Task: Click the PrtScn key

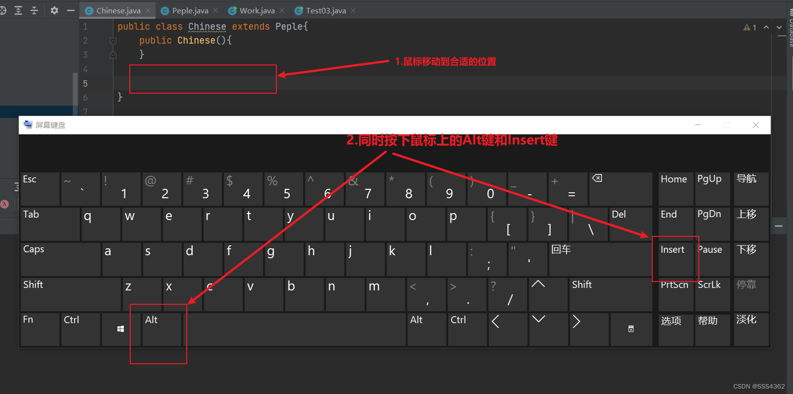Action: (x=676, y=294)
